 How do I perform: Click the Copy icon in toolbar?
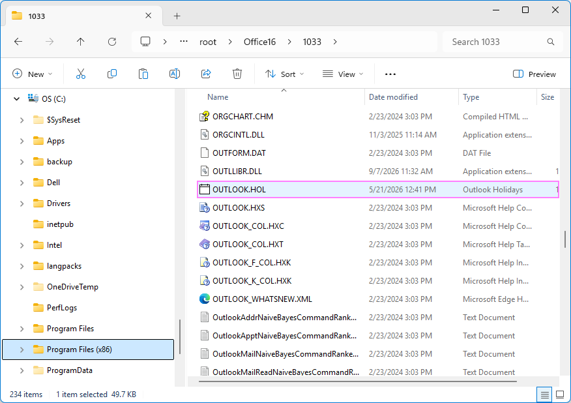point(112,74)
